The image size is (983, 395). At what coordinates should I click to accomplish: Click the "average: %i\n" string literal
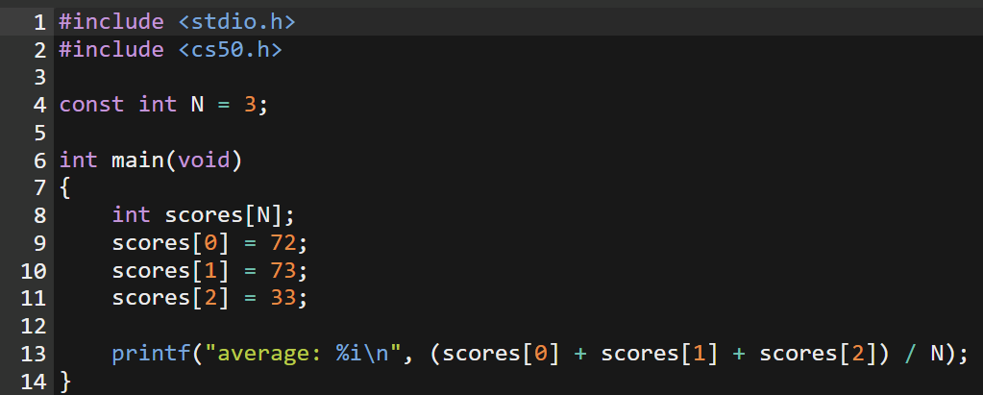(303, 354)
